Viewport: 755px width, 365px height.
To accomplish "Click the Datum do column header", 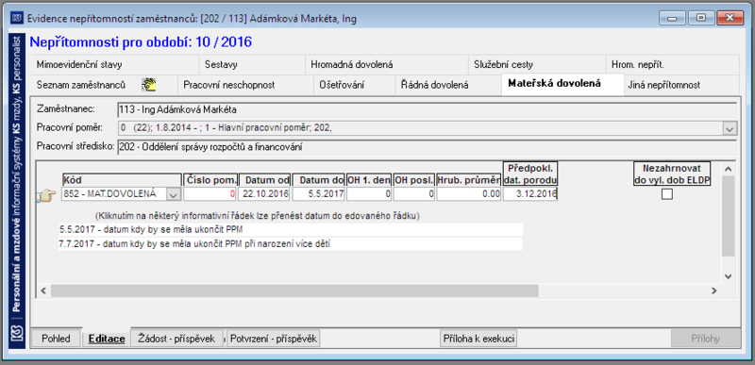I will coord(318,180).
